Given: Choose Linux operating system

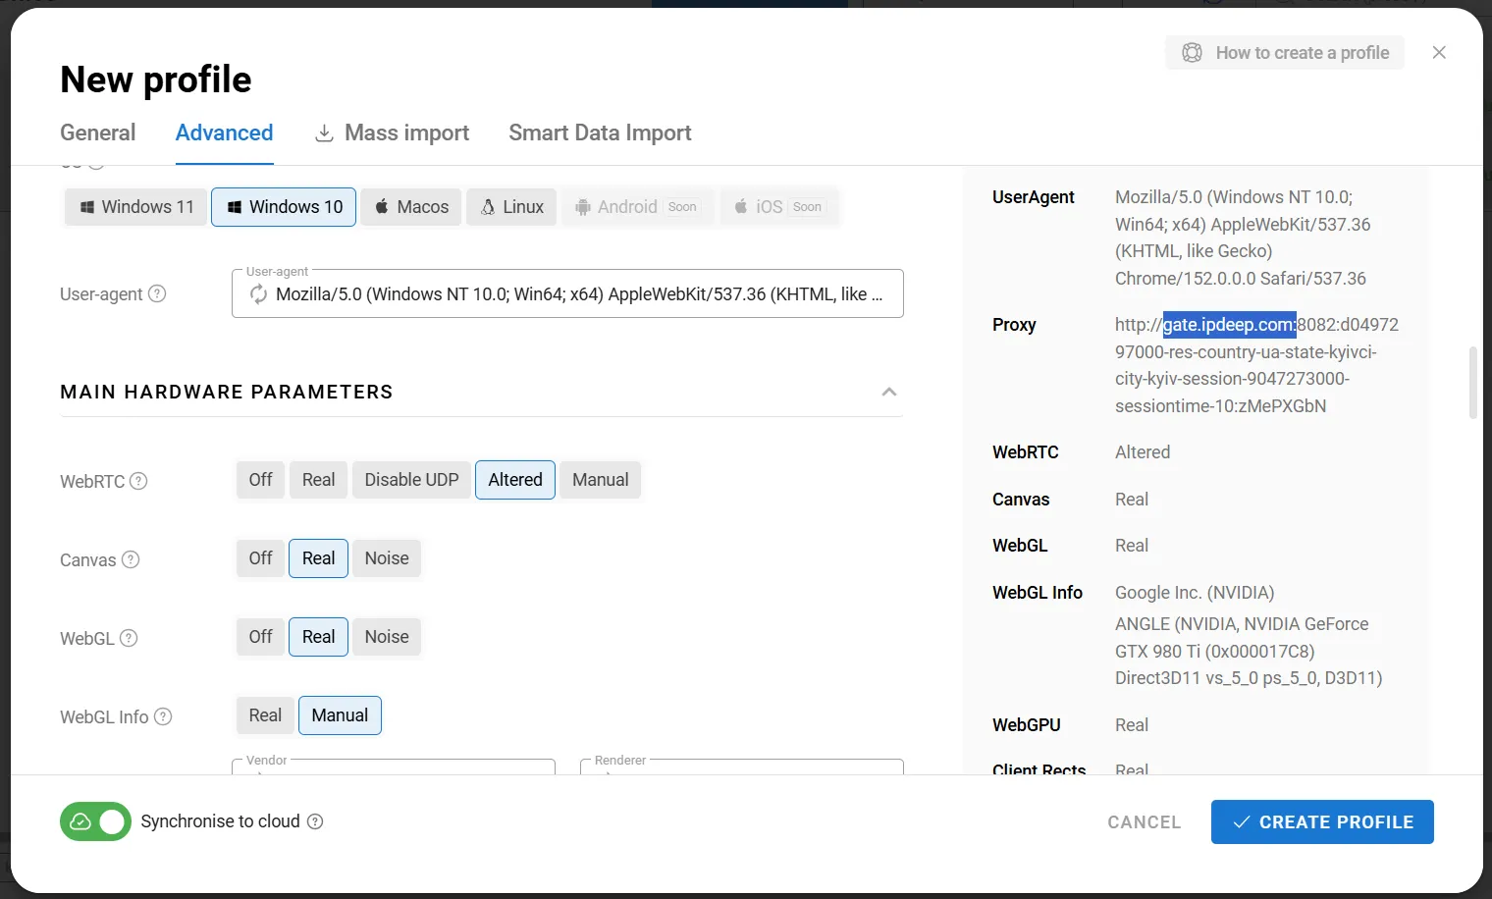Looking at the screenshot, I should (511, 207).
